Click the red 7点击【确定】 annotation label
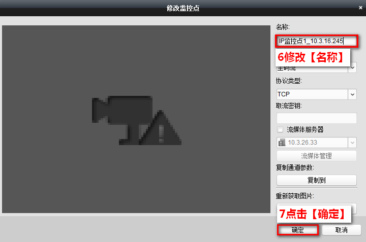This screenshot has height=242, width=366. point(313,214)
